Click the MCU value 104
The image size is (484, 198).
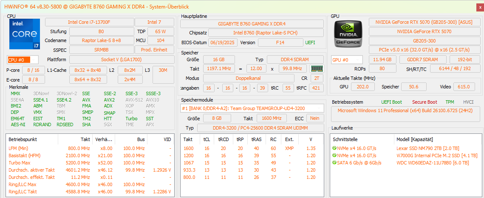[161, 40]
